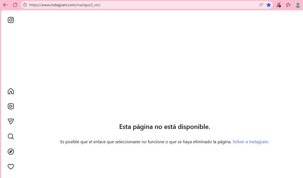The width and height of the screenshot is (303, 178).
Task: Click the 'Es posible que el enlace' message text
Action: tap(146, 142)
